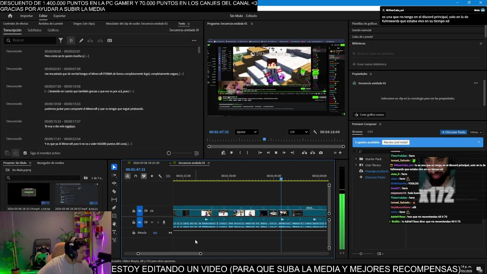Click Step Forward one frame button

pos(284,153)
